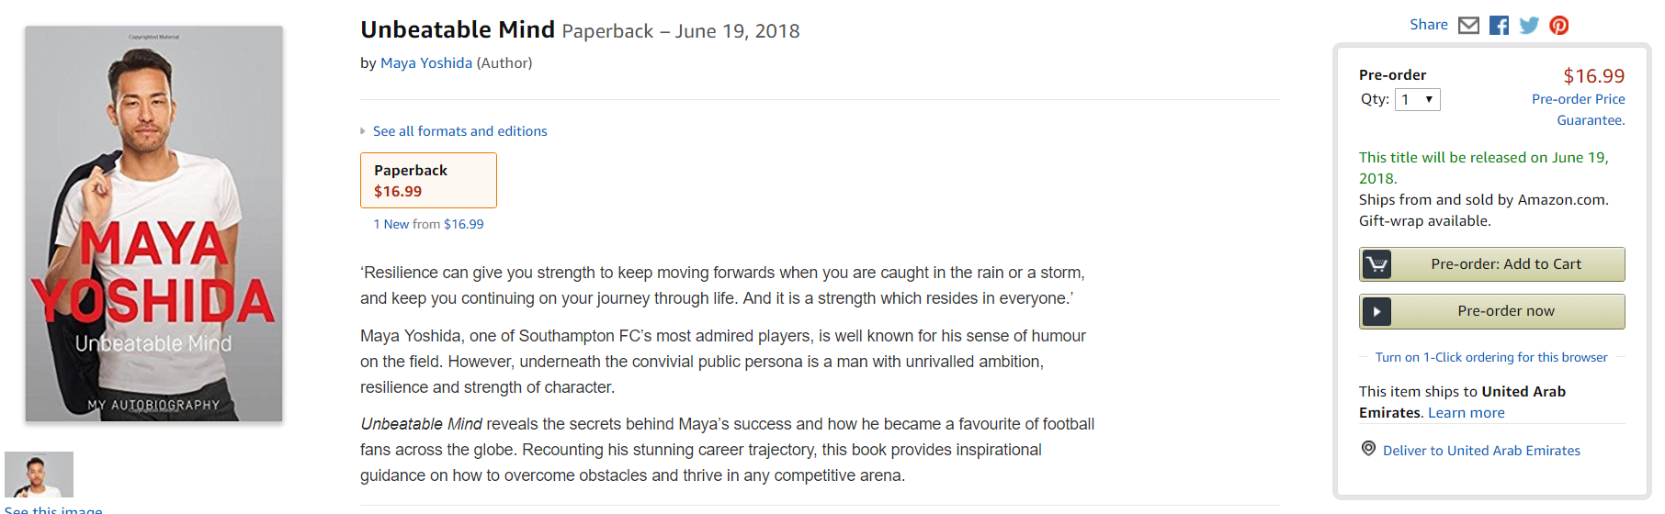Click Learn more about shipping

(1467, 413)
